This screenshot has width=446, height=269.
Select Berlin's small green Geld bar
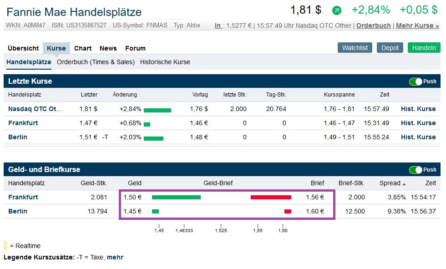click(x=155, y=211)
